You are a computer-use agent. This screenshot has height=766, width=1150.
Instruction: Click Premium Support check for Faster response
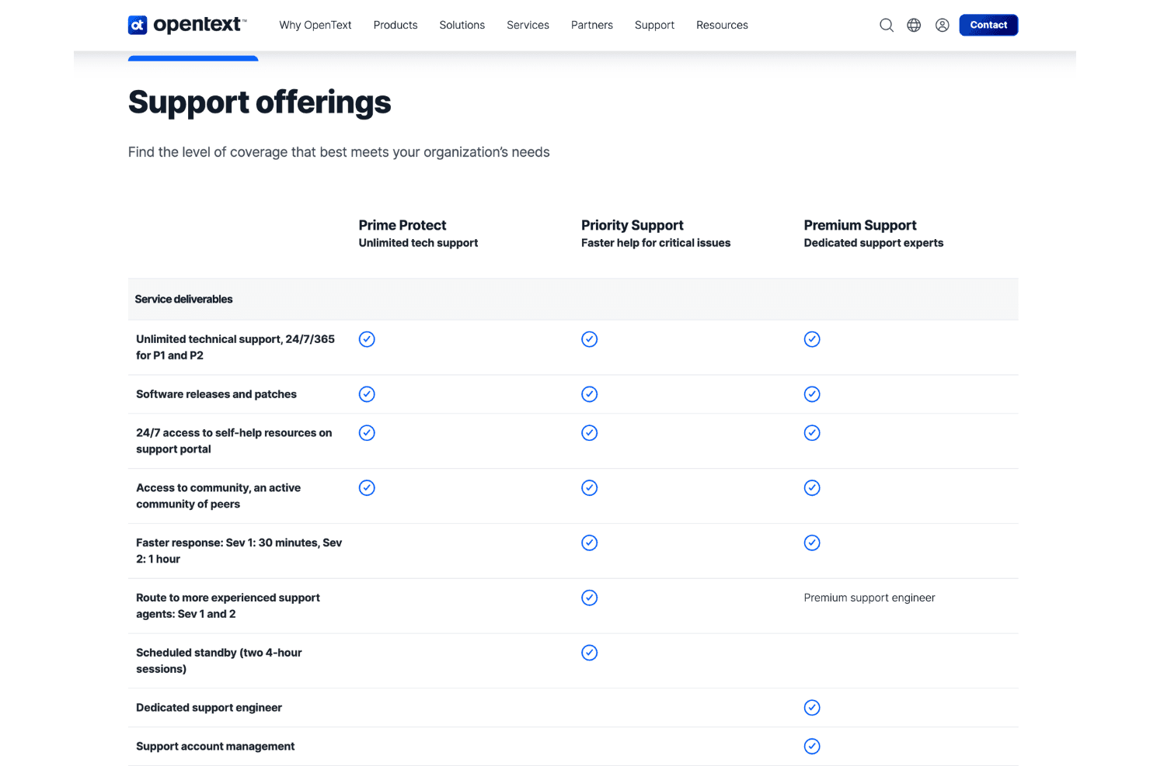click(x=812, y=543)
